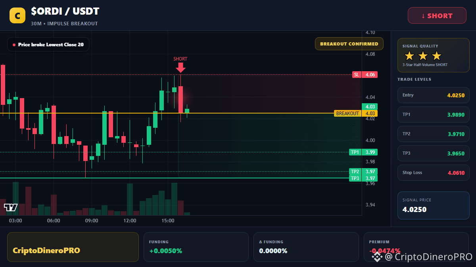The width and height of the screenshot is (476, 267).
Task: Click the 12:00 time axis label
Action: [130, 221]
